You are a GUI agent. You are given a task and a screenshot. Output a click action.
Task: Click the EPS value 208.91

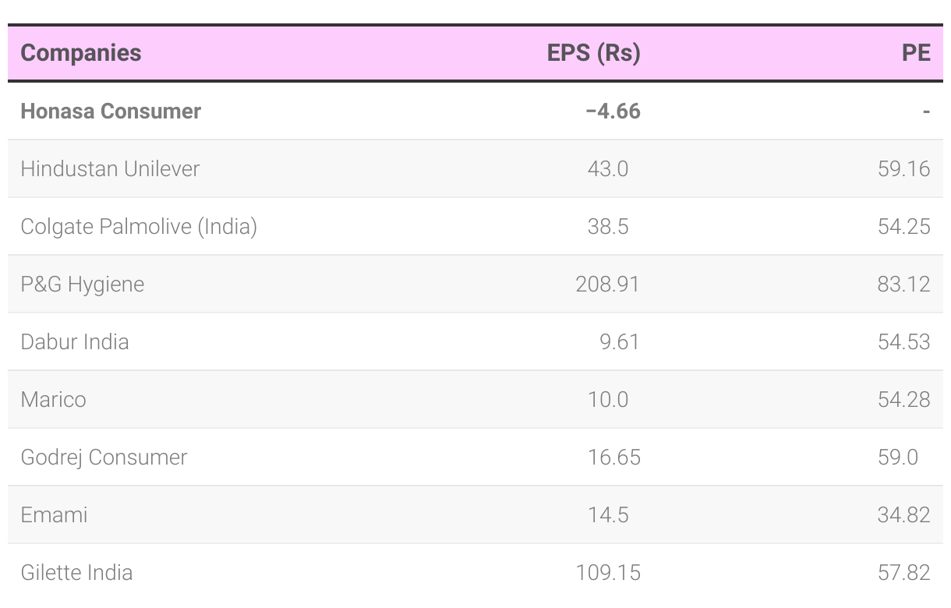click(x=607, y=285)
